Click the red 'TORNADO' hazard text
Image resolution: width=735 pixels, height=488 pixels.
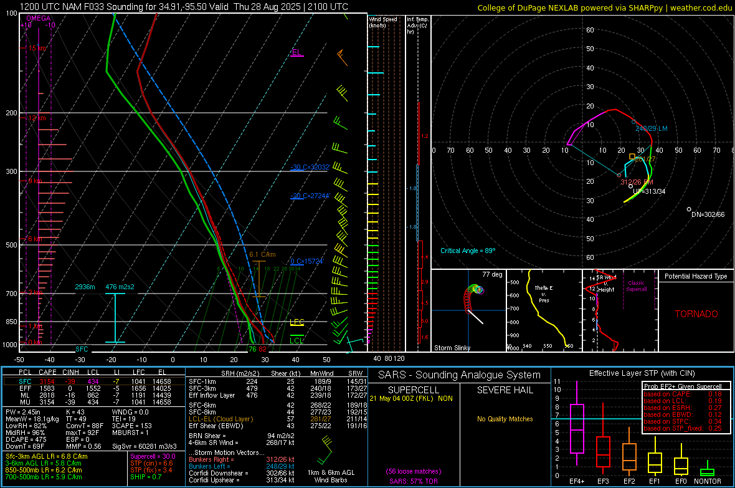pos(696,314)
